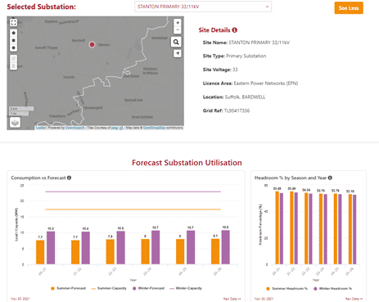Click the orange Summer-Capacity line in chart
The width and height of the screenshot is (379, 302).
coord(133,210)
